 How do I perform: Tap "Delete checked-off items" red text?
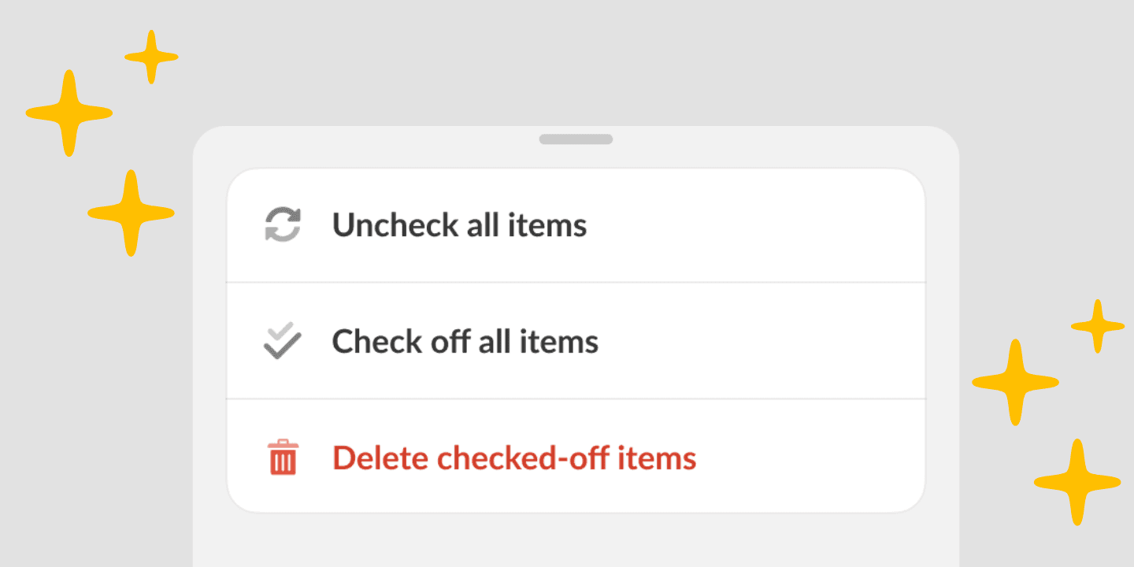[514, 458]
